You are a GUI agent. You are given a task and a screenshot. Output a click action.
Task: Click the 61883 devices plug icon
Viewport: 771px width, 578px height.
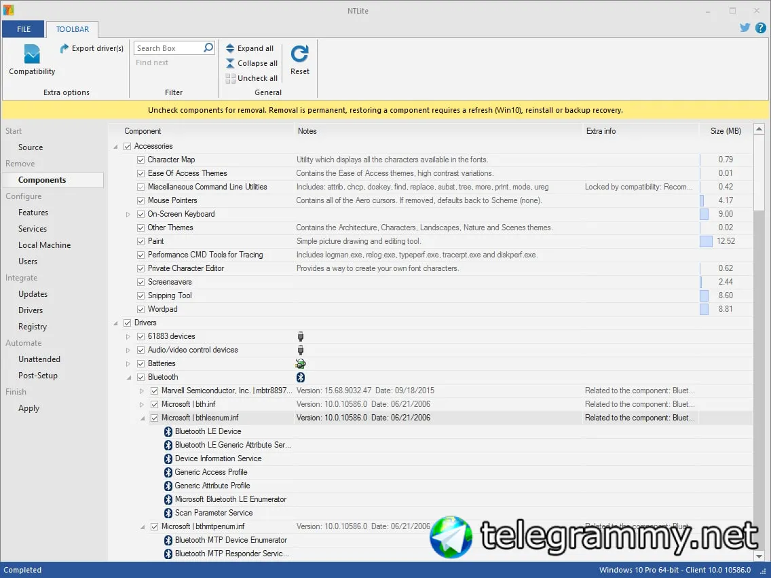[x=301, y=336]
